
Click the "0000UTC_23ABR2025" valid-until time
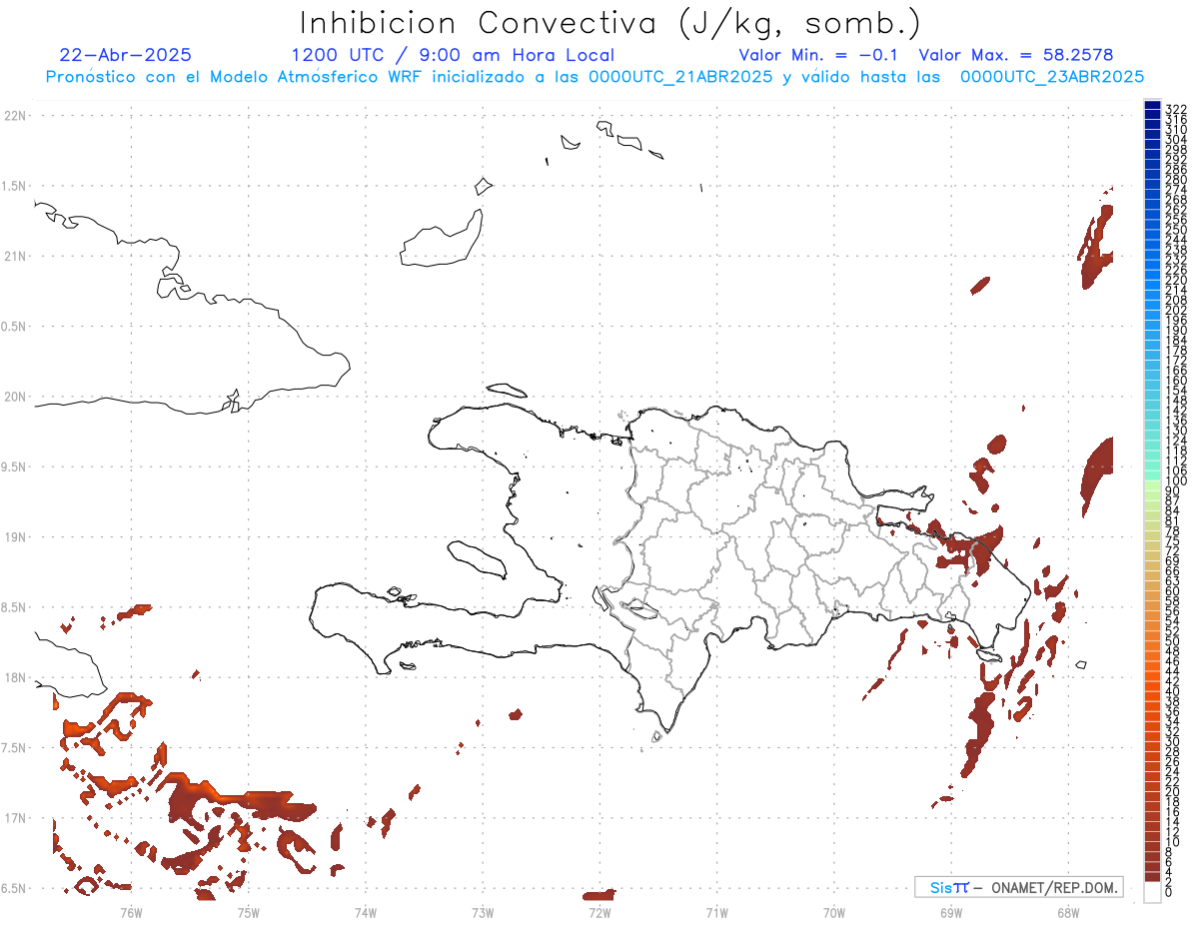1052,77
